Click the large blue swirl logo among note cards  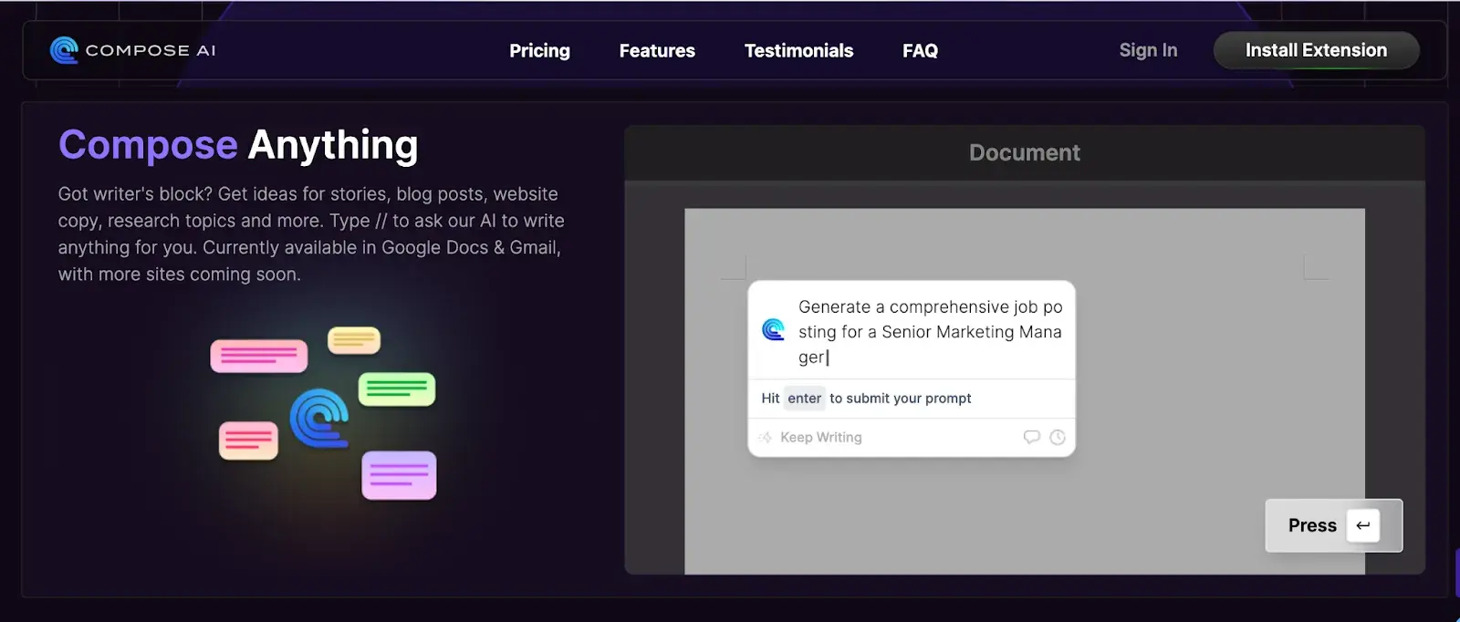[x=319, y=419]
